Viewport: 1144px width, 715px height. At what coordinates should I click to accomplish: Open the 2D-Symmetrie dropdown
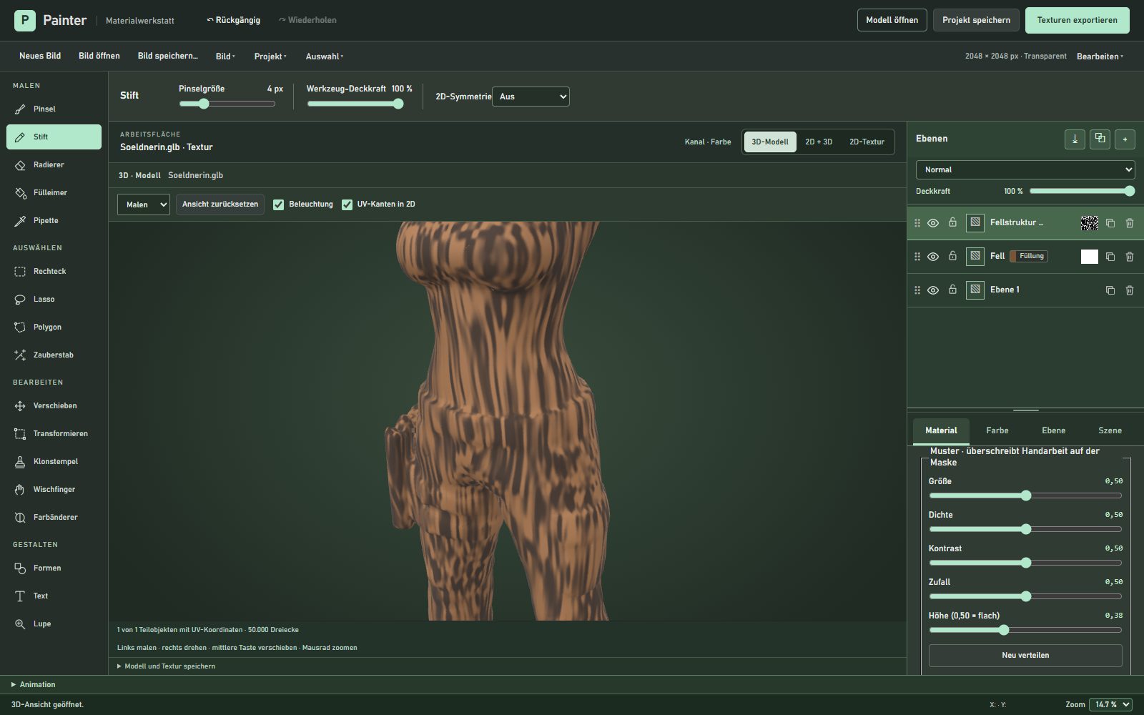click(x=531, y=97)
